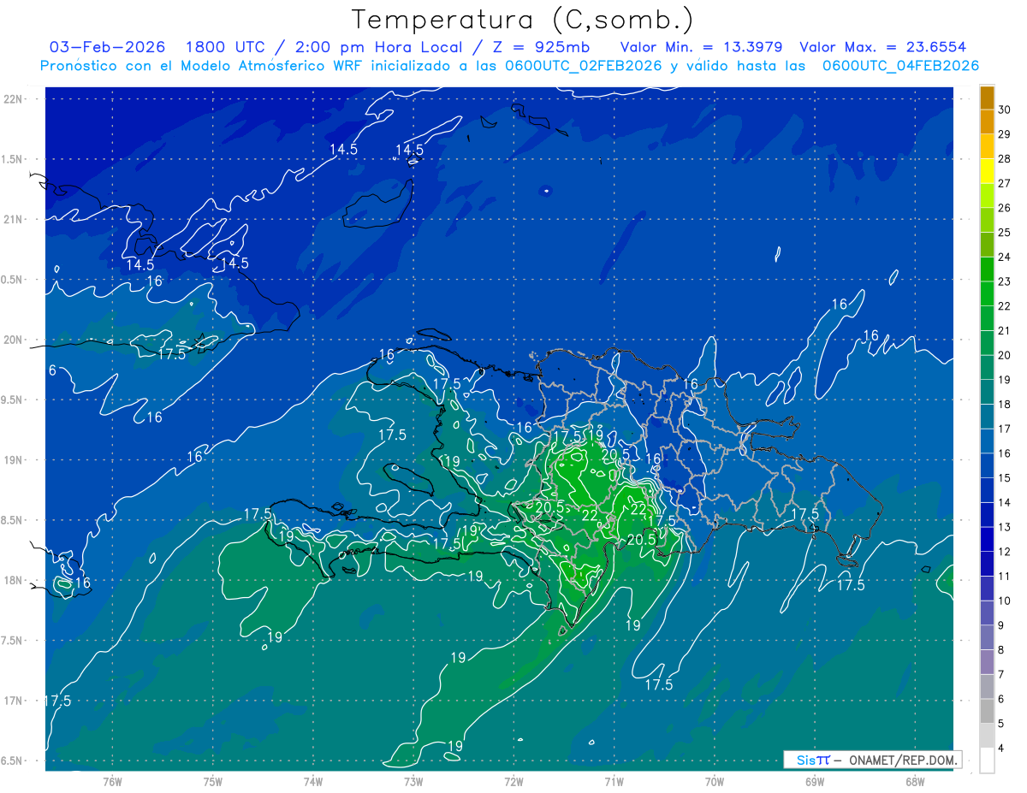This screenshot has height=793, width=1027.
Task: Click valid-until time "0600UTC_04FEB2026"
Action: tap(900, 66)
